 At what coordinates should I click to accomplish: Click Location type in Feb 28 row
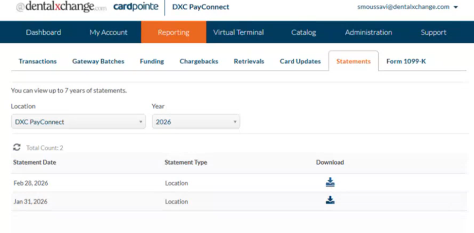tap(176, 183)
